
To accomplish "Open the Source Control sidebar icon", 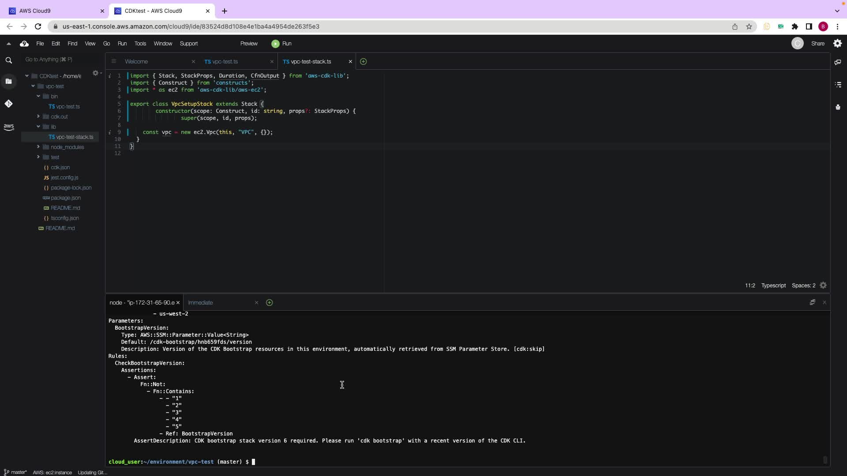I will click(8, 104).
